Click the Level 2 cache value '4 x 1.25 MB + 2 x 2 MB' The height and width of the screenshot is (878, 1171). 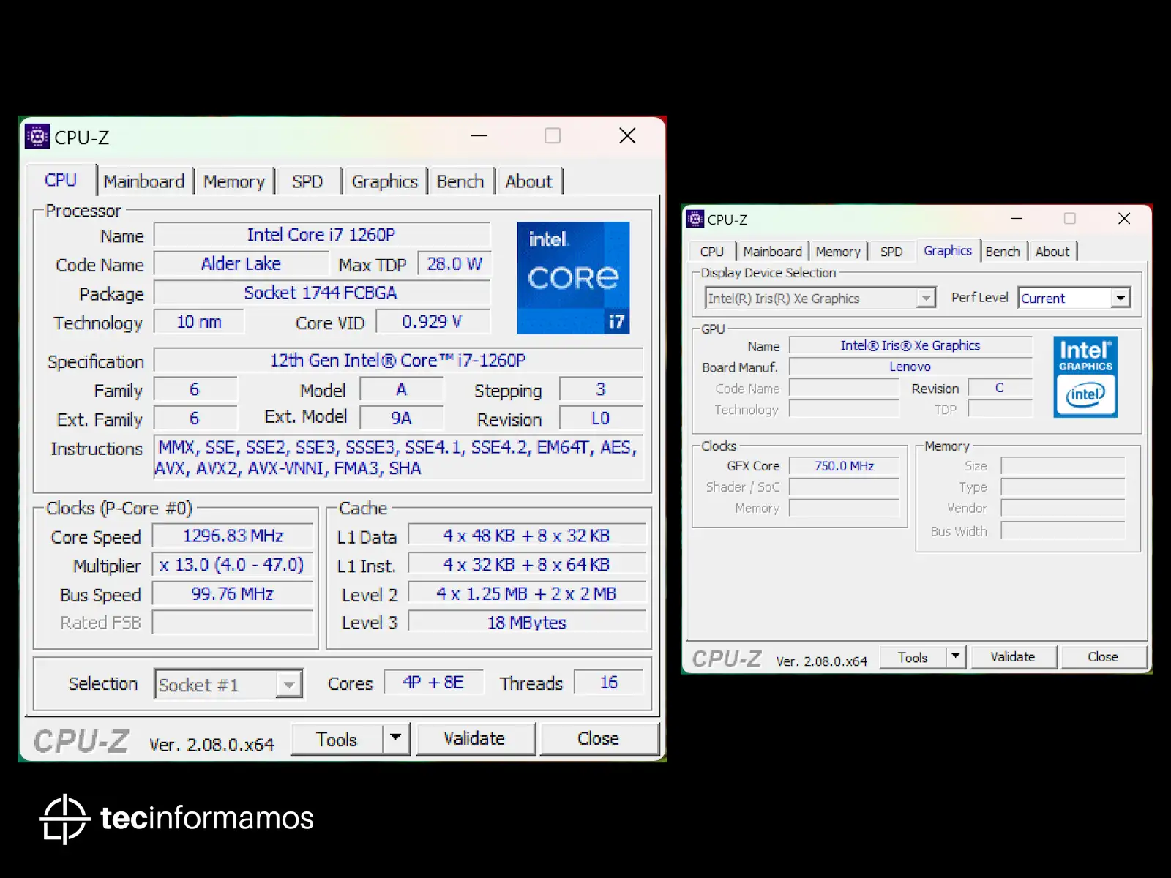(x=527, y=594)
